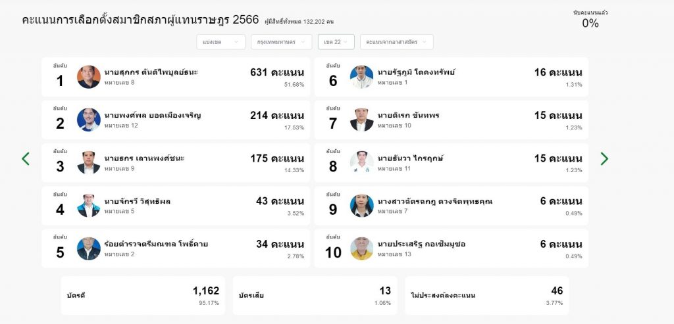
Task: Click the นับคะแนนแล้ว 0% progress indicator
Action: pyautogui.click(x=590, y=19)
